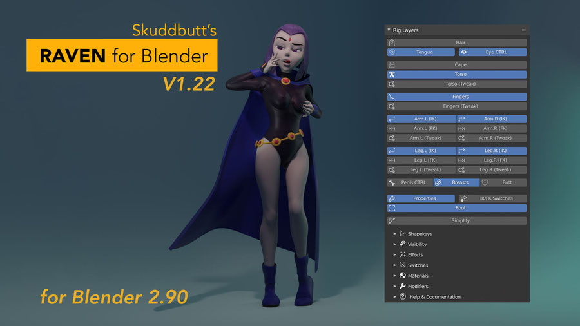Click the Leg.R (IK) layer button
This screenshot has width=580, height=326.
click(492, 150)
